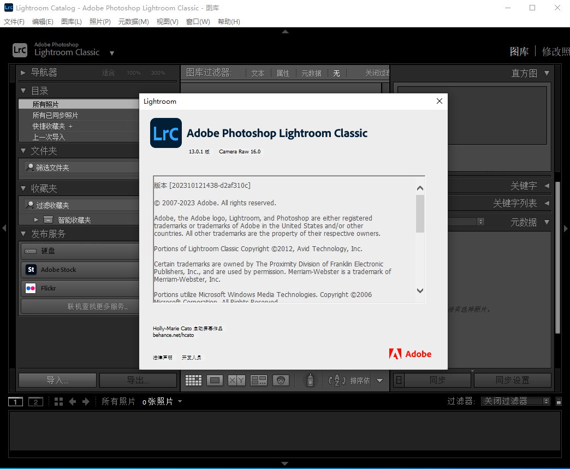Select 上一次导入 catalog entry
Viewport: 570px width, 469px height.
point(79,137)
